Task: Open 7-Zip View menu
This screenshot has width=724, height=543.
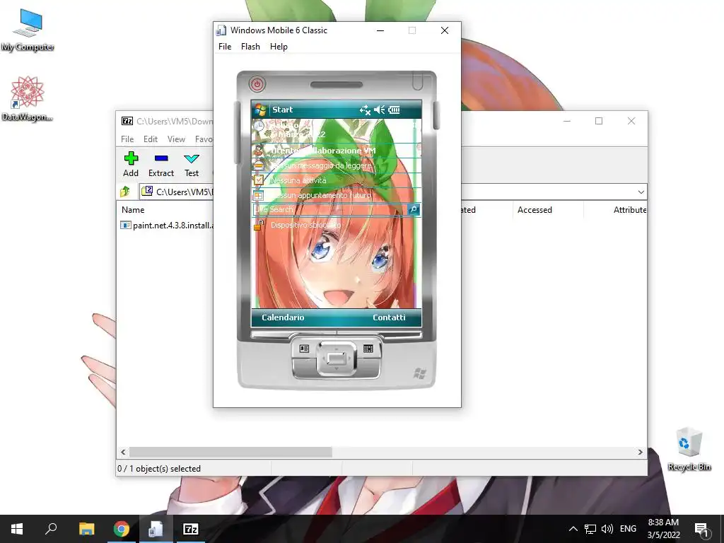Action: (x=176, y=139)
